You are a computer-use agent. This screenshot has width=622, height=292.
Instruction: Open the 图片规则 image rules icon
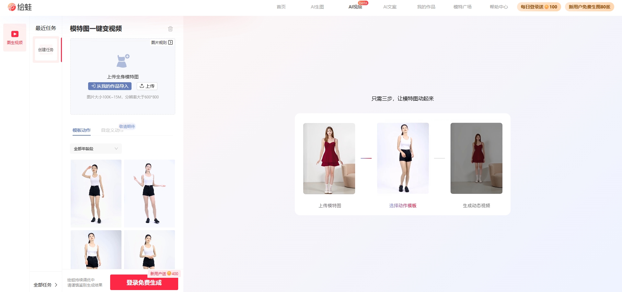170,42
